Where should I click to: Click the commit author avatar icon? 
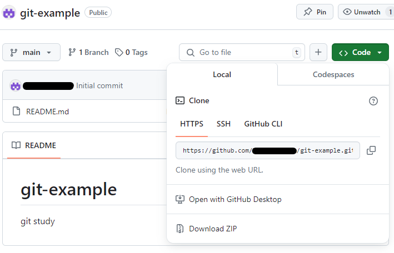pyautogui.click(x=16, y=86)
